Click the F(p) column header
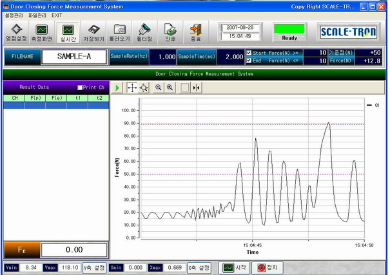The height and width of the screenshot is (275, 390). [35, 98]
